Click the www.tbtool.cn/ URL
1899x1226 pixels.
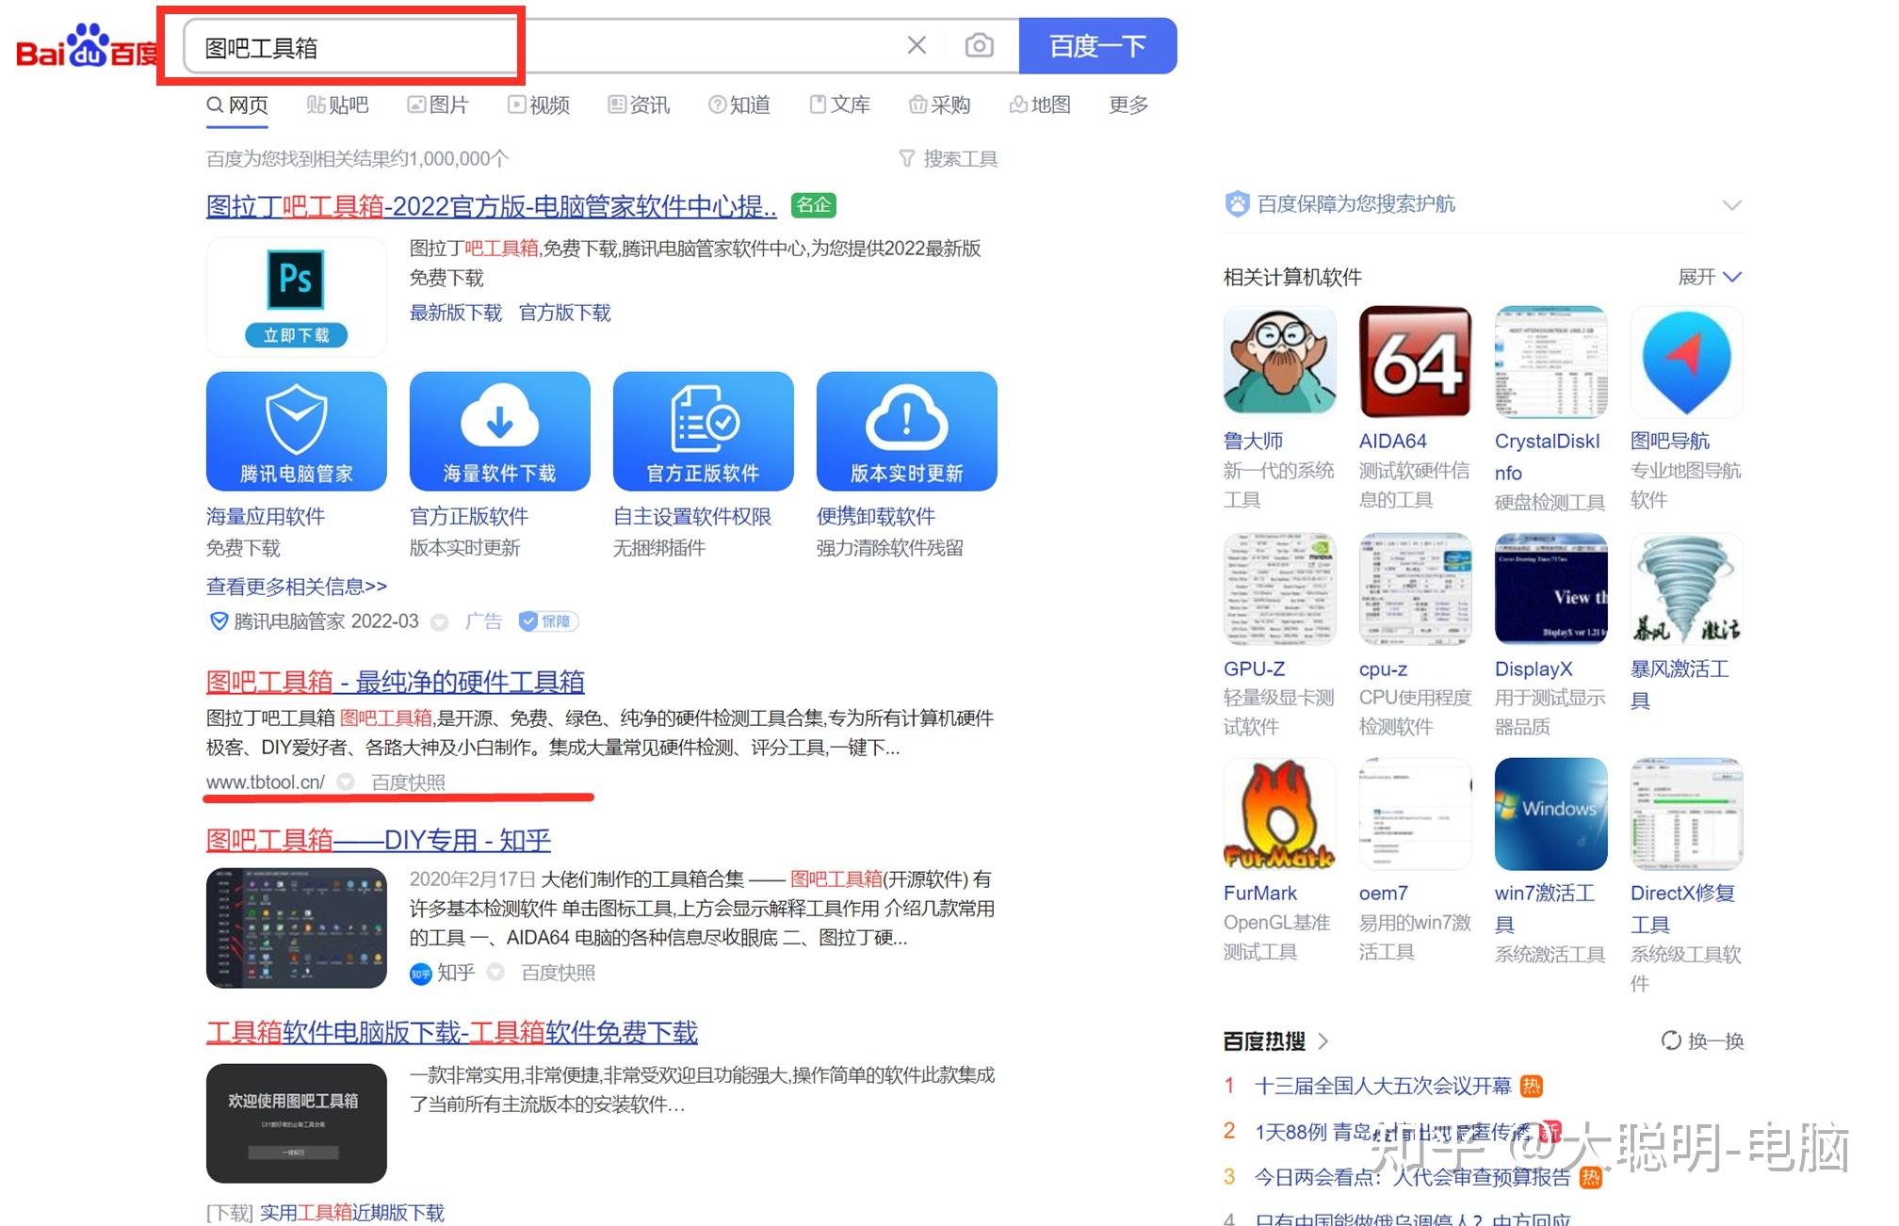click(266, 782)
